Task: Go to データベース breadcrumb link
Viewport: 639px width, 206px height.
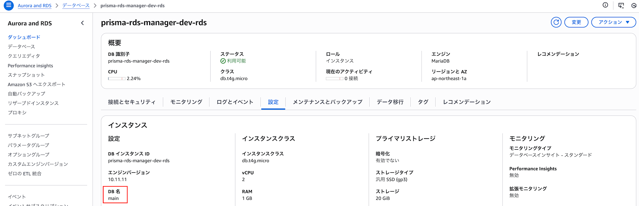Action: click(76, 6)
